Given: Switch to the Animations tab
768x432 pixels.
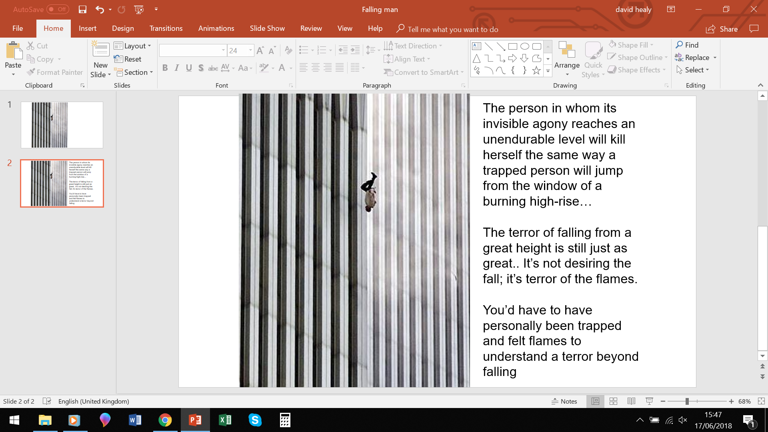Looking at the screenshot, I should 216,28.
